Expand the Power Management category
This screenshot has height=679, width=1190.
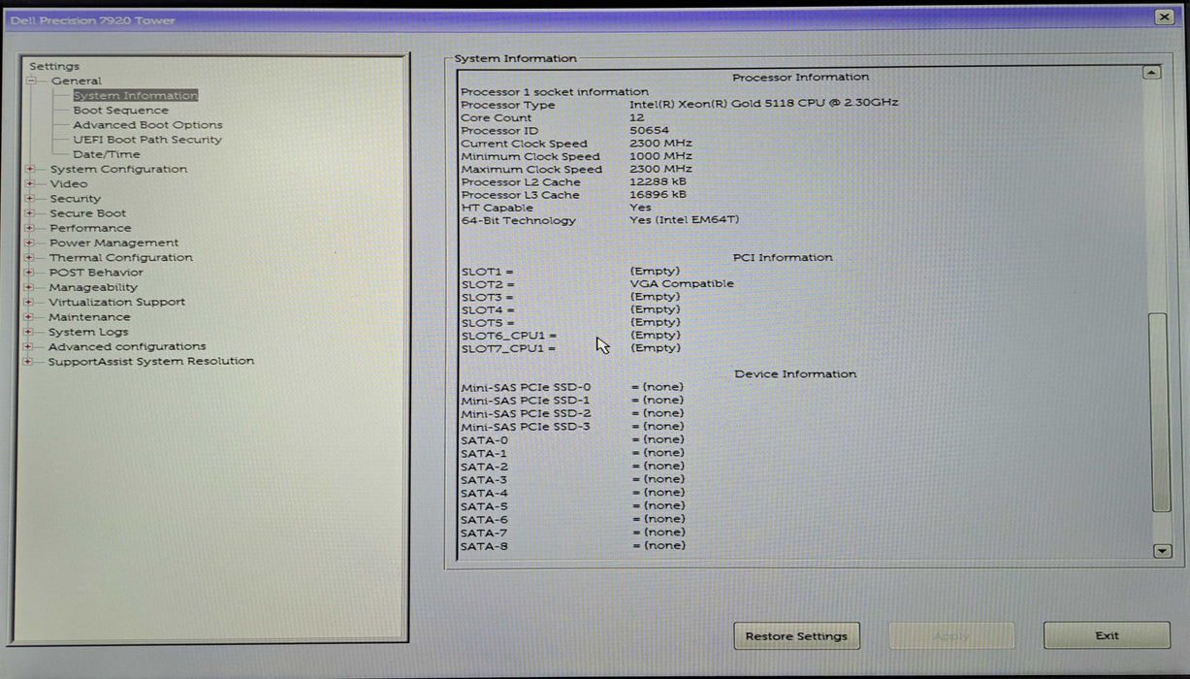click(x=30, y=242)
